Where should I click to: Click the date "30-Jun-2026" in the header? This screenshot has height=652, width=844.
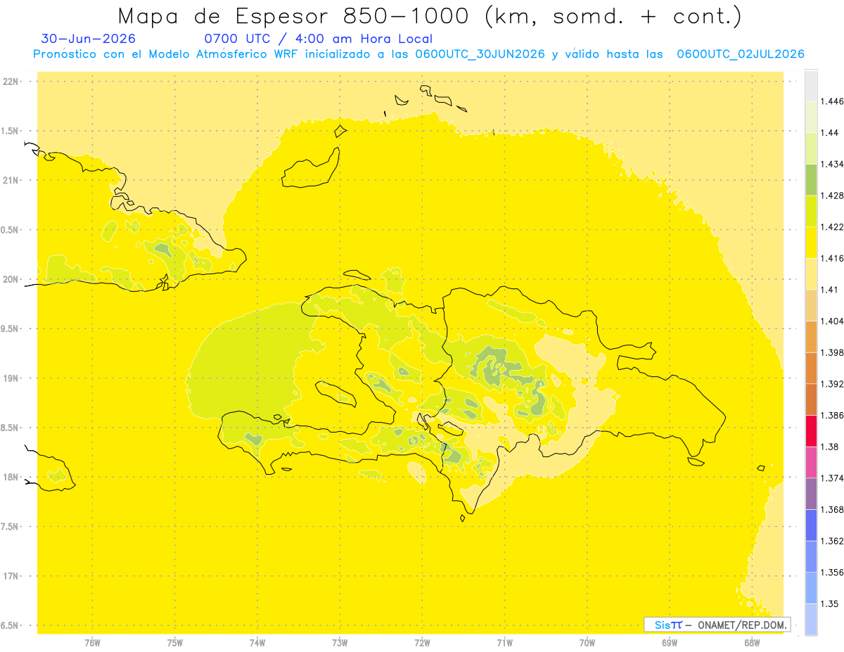tap(89, 39)
